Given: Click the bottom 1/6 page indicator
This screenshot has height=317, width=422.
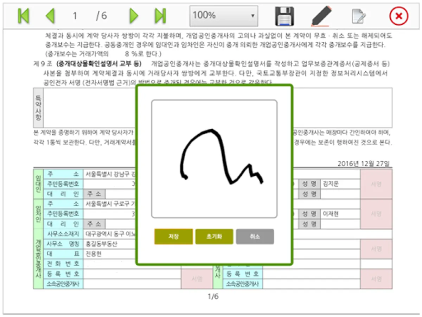Looking at the screenshot, I should 213,297.
